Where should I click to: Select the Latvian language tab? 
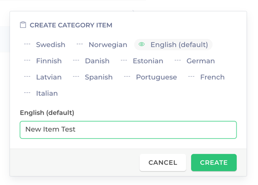(x=43, y=77)
